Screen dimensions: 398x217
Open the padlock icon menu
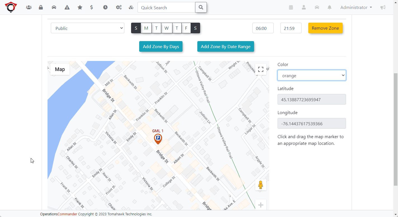click(41, 8)
